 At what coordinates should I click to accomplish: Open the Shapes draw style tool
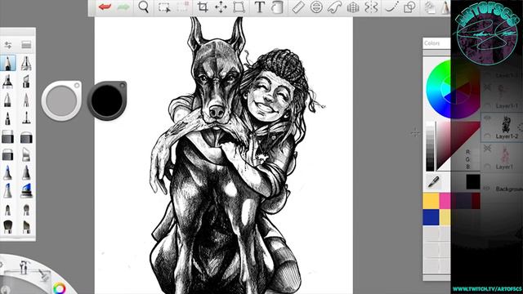pos(409,7)
